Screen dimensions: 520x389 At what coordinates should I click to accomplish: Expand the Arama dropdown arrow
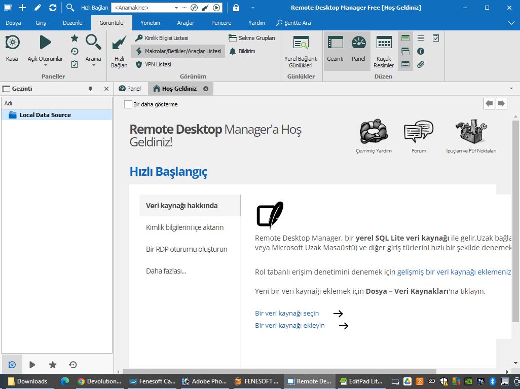[94, 65]
